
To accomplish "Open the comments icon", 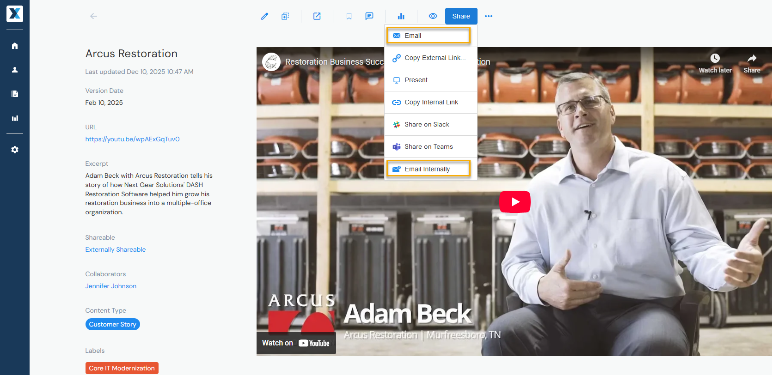I will tap(369, 16).
